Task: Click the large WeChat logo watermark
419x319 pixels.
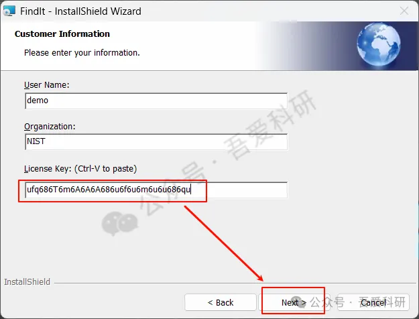Action: (120, 223)
